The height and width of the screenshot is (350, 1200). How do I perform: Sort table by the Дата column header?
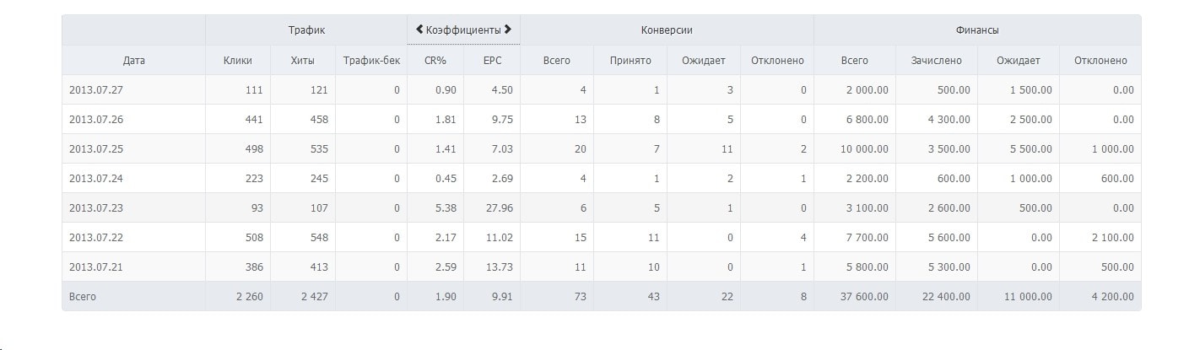click(133, 61)
